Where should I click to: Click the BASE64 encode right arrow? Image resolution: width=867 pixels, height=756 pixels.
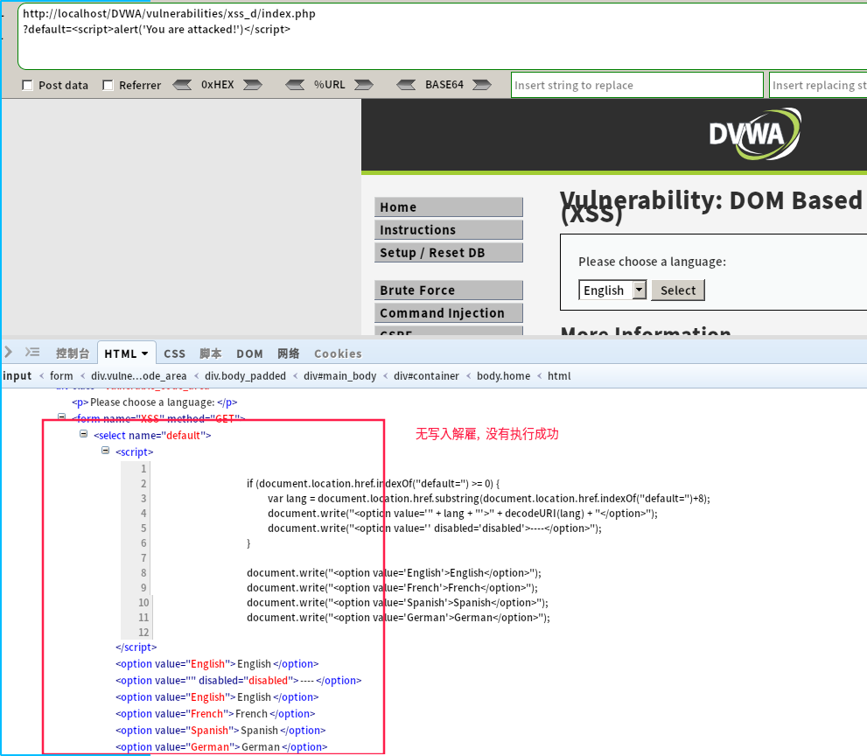[x=480, y=85]
